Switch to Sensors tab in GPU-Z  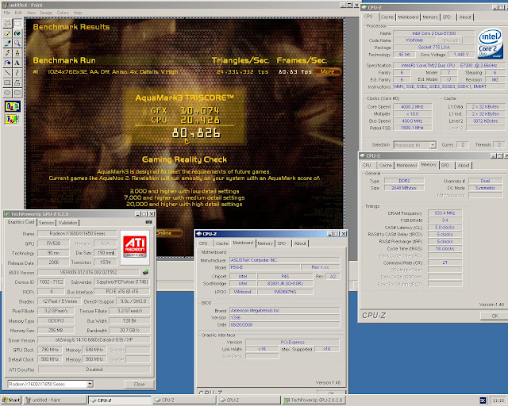coord(46,223)
